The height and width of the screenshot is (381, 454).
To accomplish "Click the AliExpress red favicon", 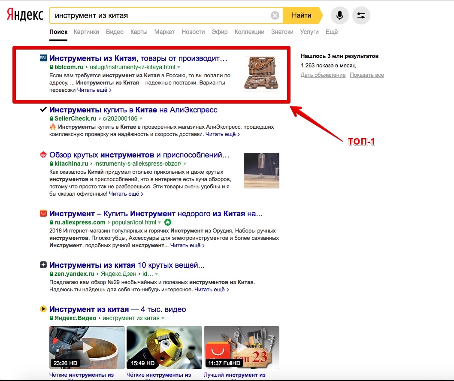I will (x=43, y=213).
